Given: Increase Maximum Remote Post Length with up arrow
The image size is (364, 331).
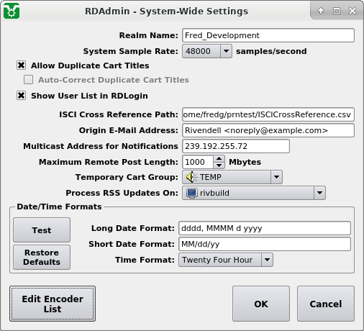Looking at the screenshot, I should coord(219,158).
